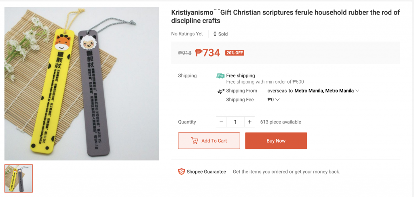Click the cart icon in Add To Cart
Viewport: 414px width, 197px height.
pos(195,141)
